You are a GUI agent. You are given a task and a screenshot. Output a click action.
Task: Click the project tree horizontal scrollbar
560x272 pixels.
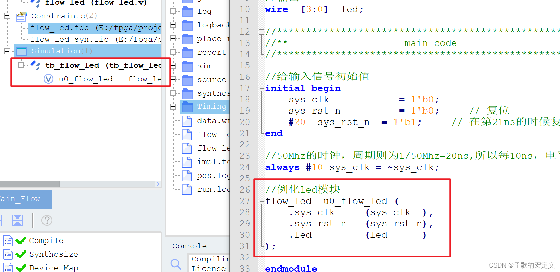pyautogui.click(x=30, y=184)
